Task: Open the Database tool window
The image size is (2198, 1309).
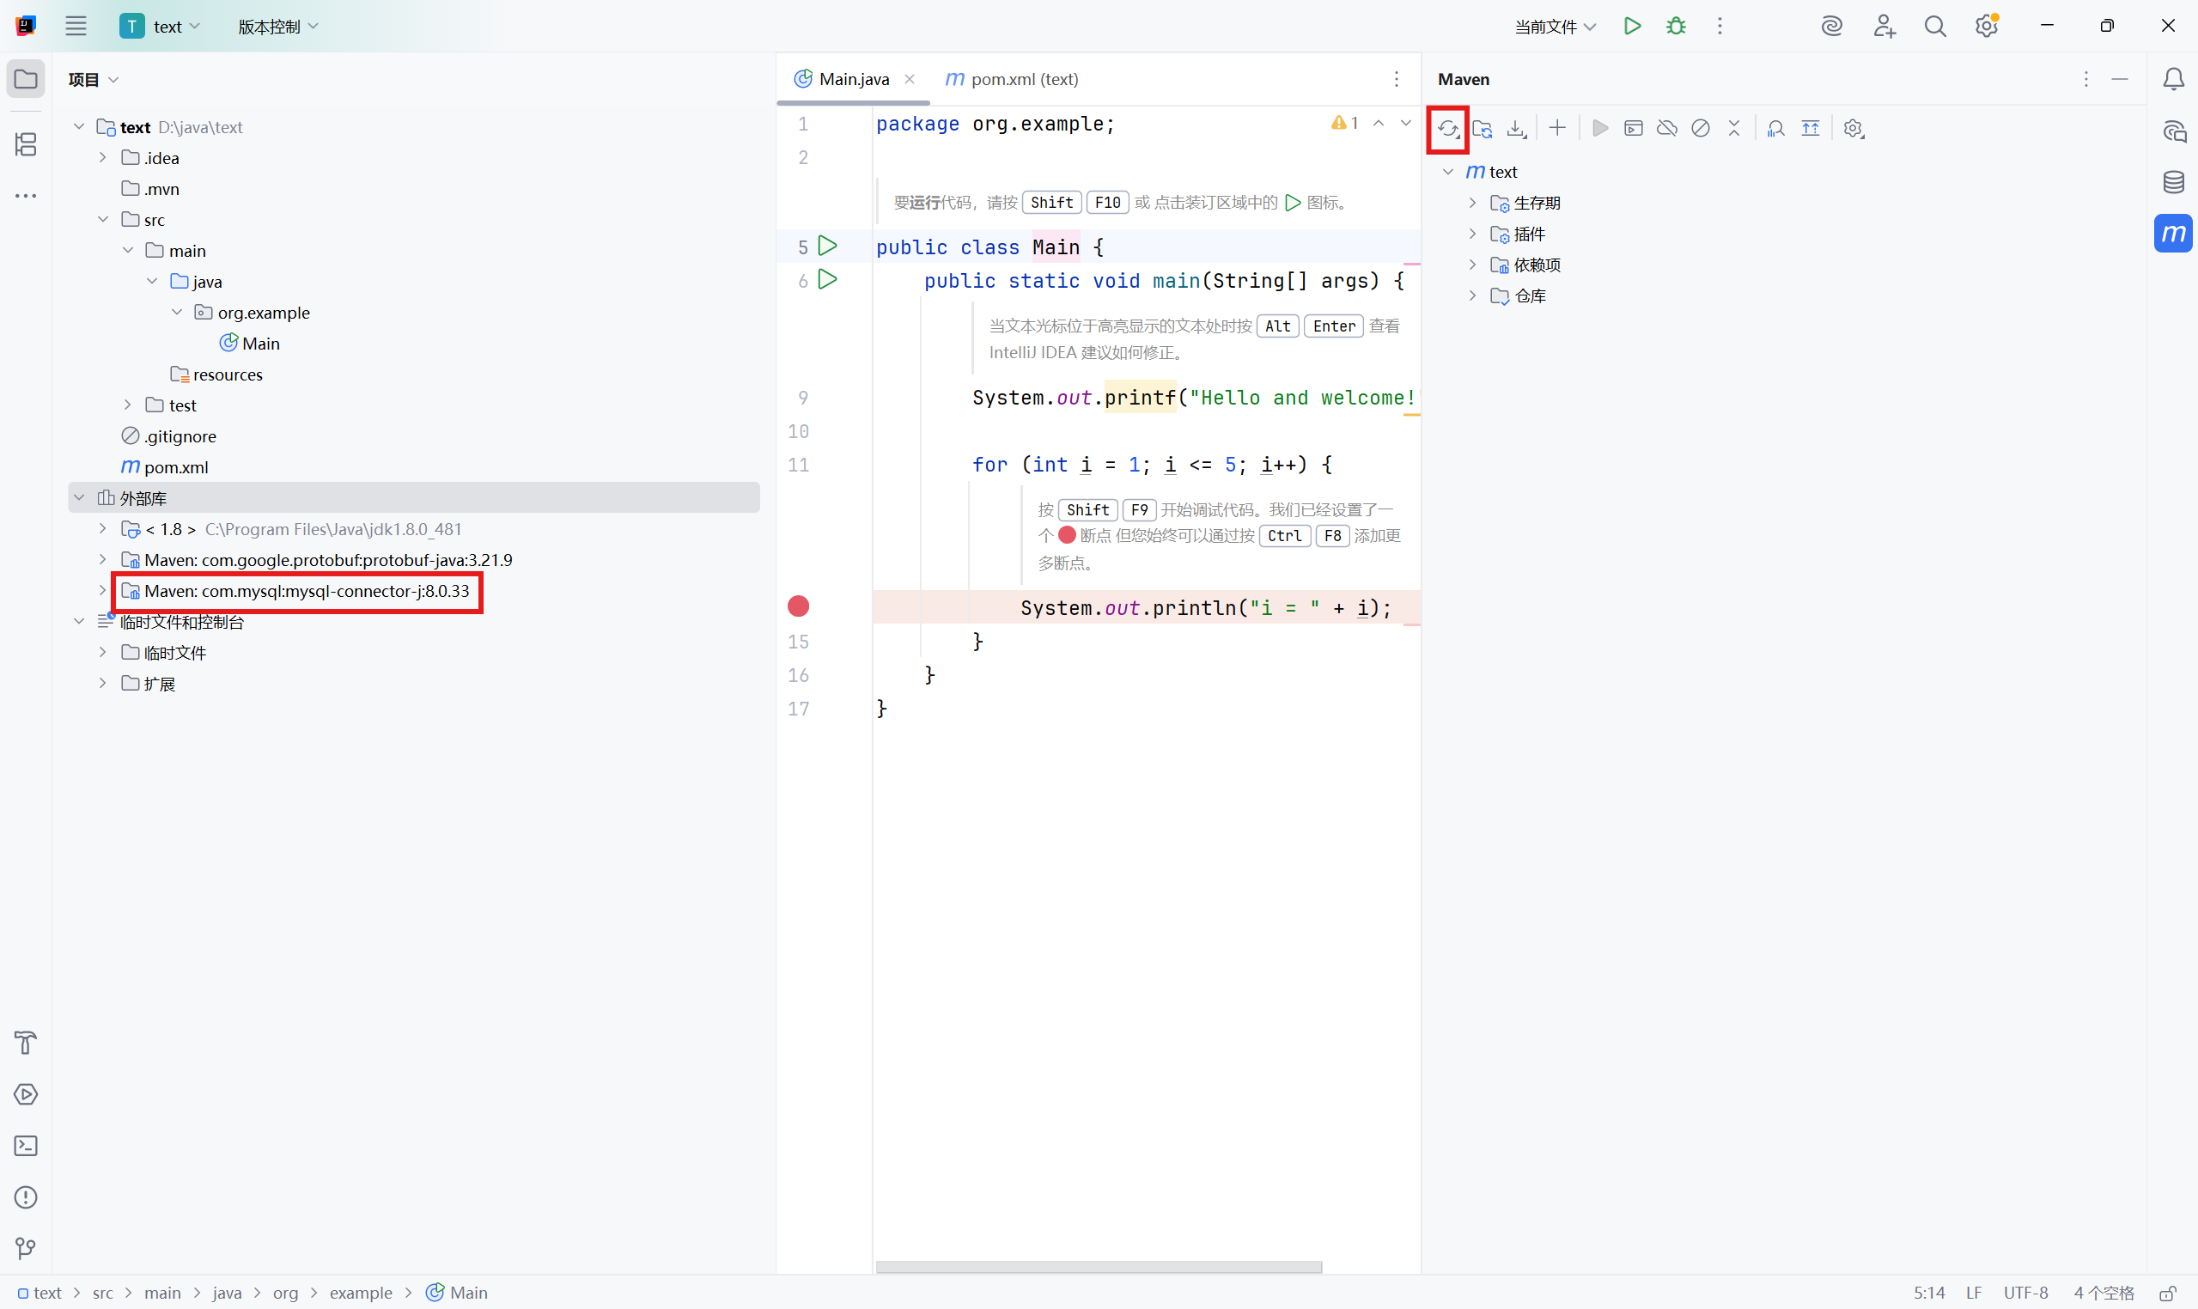Action: (2173, 183)
